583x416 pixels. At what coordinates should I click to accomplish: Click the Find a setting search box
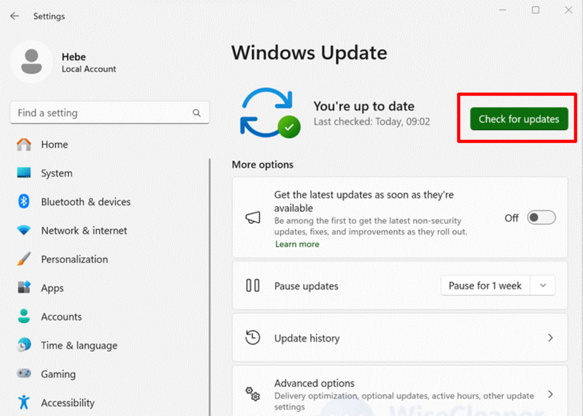pyautogui.click(x=102, y=113)
